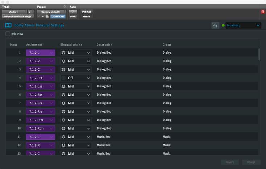Open the plug-in automation enable icon under Auto
266x169 pixels.
73,12
